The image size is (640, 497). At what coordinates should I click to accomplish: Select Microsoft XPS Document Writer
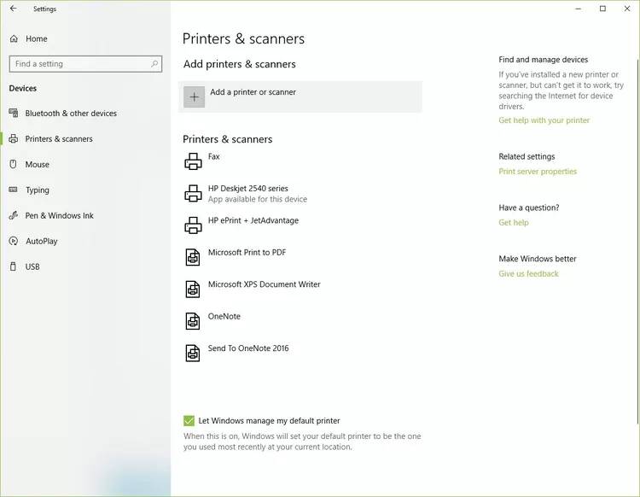point(264,284)
